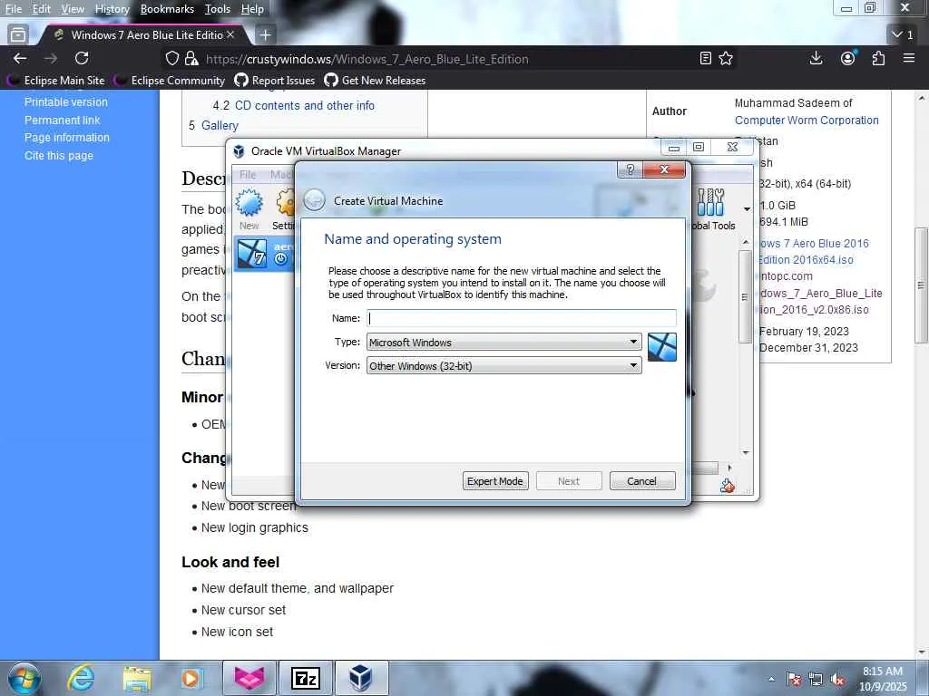Click the site padlock icon in URL bar
Image resolution: width=929 pixels, height=696 pixels.
191,59
